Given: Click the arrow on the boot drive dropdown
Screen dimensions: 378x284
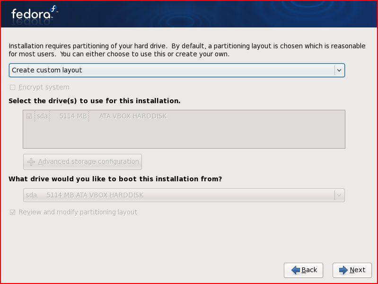Looking at the screenshot, I should (339, 195).
